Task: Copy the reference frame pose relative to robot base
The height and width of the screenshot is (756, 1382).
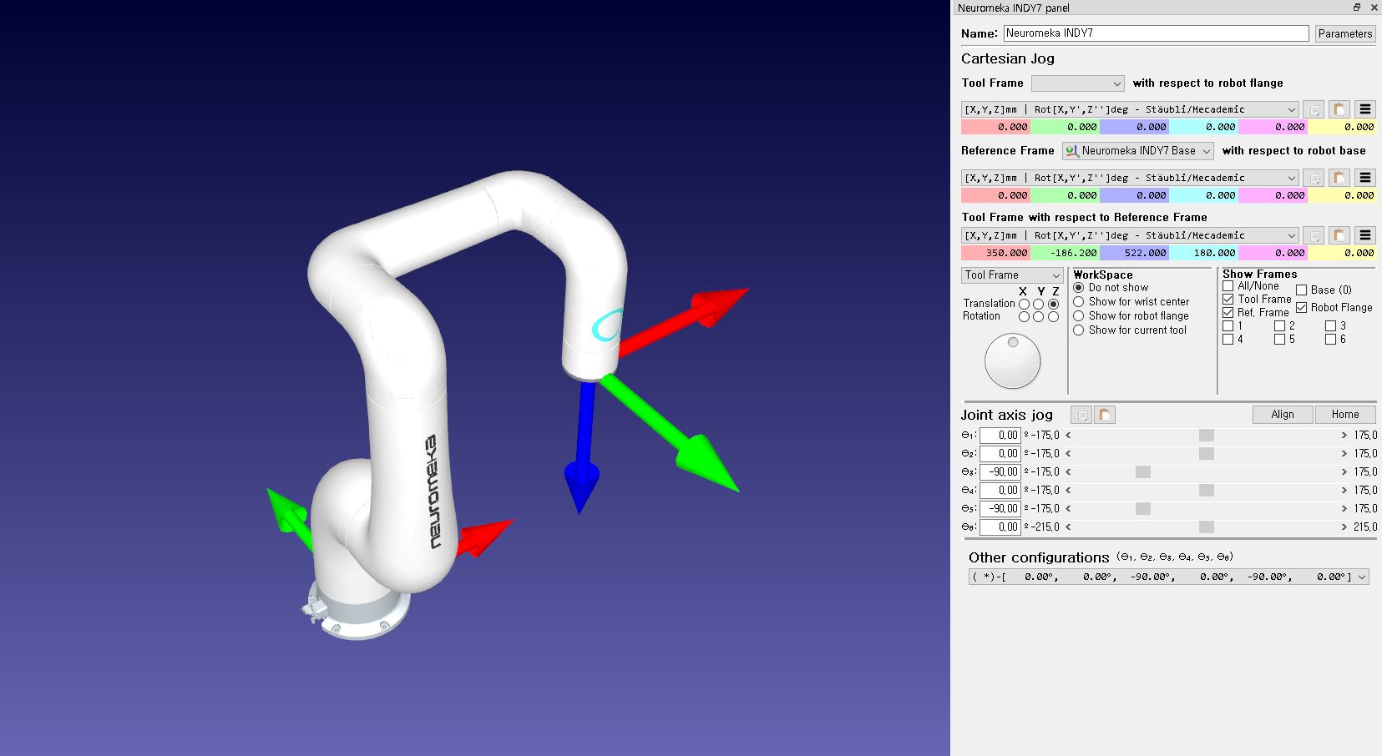Action: point(1314,178)
